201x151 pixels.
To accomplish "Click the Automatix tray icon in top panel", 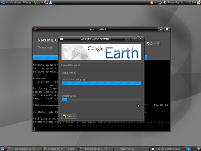I will 155,2.
